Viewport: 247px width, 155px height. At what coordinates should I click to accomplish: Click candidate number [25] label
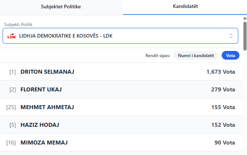pyautogui.click(x=11, y=107)
